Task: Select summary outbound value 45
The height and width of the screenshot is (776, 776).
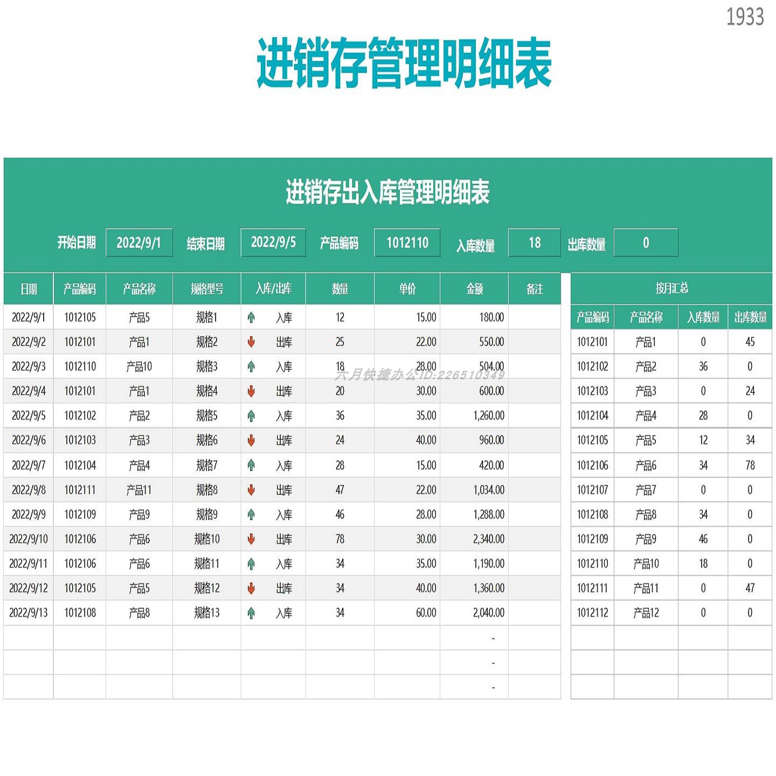Action: (750, 342)
